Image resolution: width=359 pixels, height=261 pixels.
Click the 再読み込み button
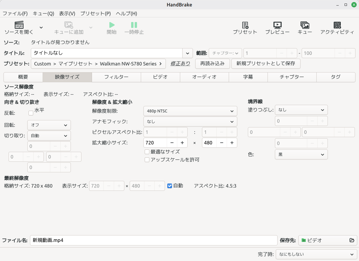(212, 63)
